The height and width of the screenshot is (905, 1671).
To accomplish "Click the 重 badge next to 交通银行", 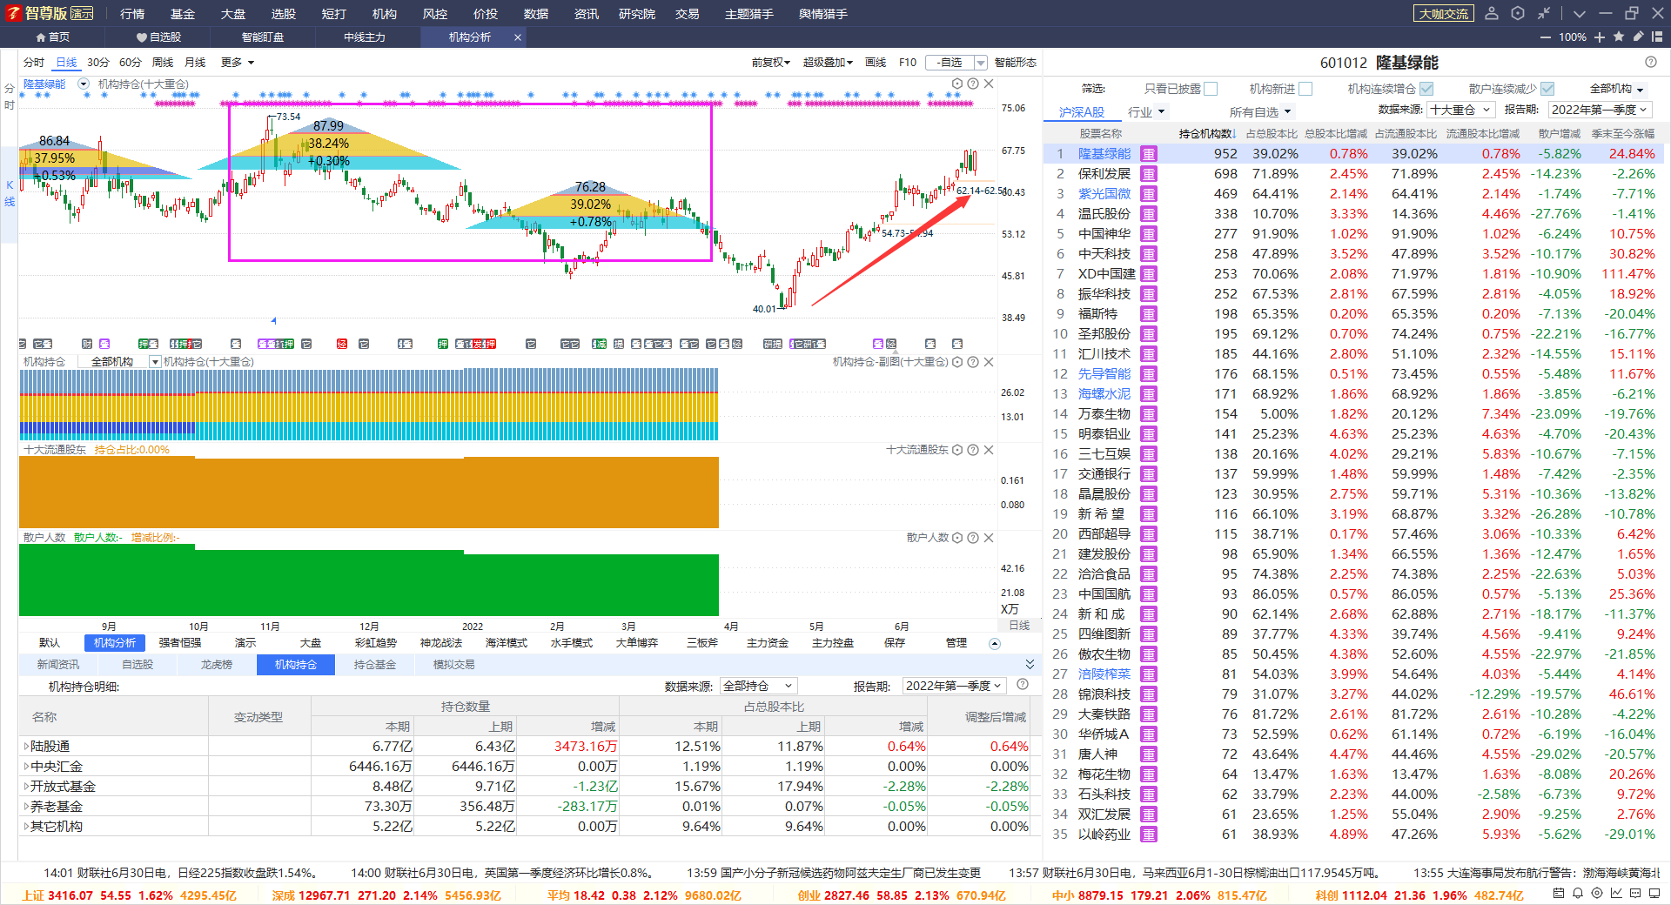I will 1149,474.
